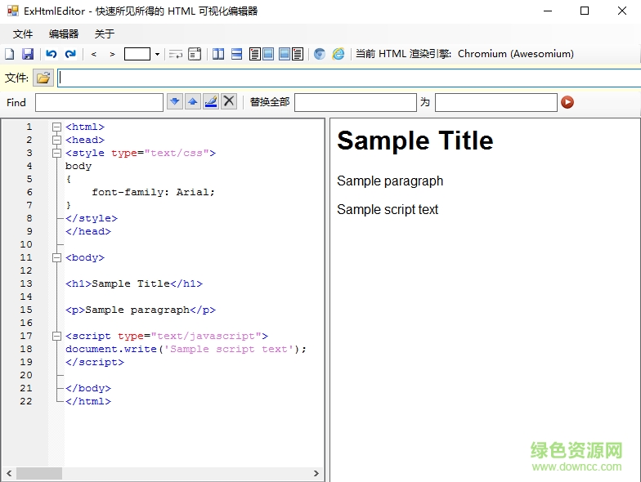Click the highlight matches icon
This screenshot has width=641, height=482.
pyautogui.click(x=211, y=101)
